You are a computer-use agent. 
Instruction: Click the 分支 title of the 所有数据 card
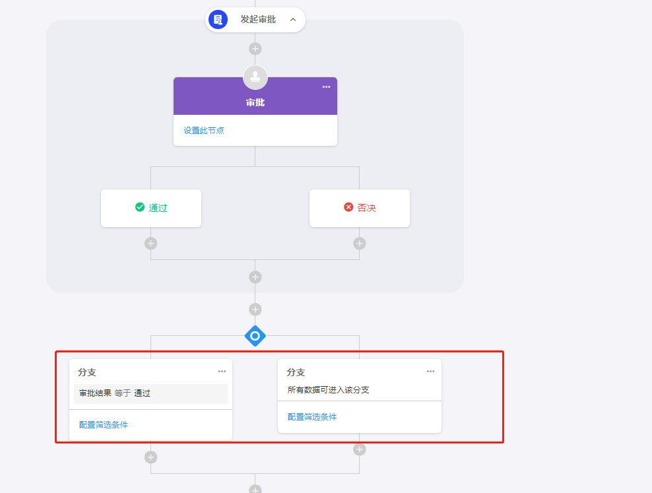pos(296,372)
